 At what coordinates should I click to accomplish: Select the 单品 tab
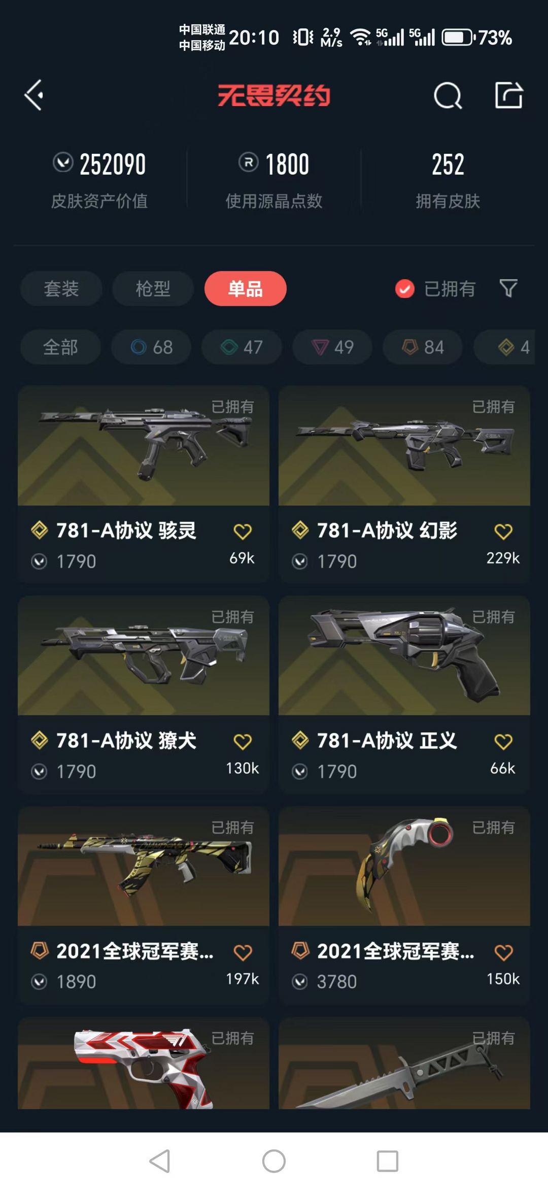pyautogui.click(x=246, y=288)
